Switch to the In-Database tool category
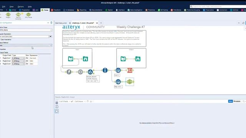The width and height of the screenshot is (246, 138). [68, 10]
